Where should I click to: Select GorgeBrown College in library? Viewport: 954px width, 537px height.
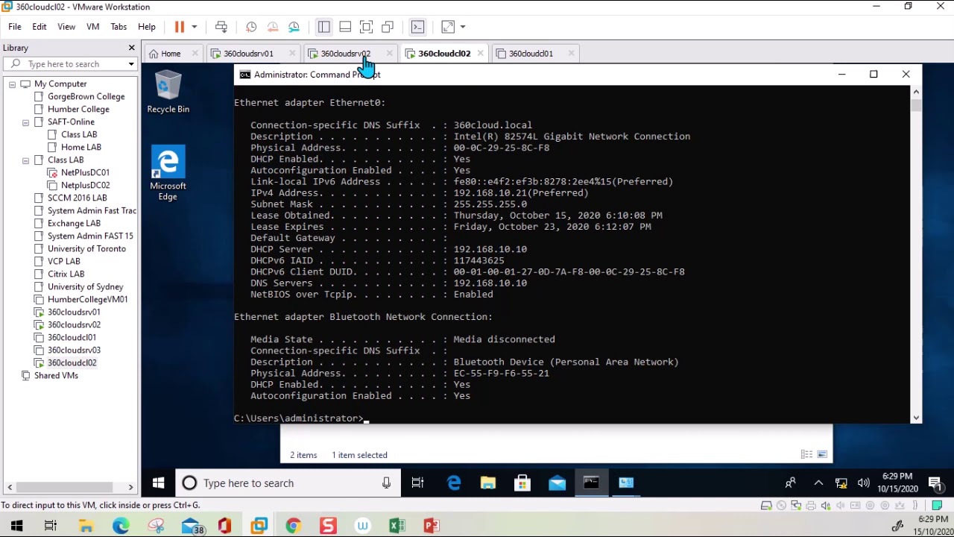pyautogui.click(x=86, y=97)
